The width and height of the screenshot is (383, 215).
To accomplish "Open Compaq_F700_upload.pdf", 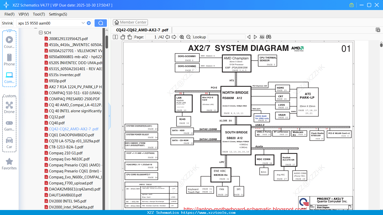I will [71, 183].
